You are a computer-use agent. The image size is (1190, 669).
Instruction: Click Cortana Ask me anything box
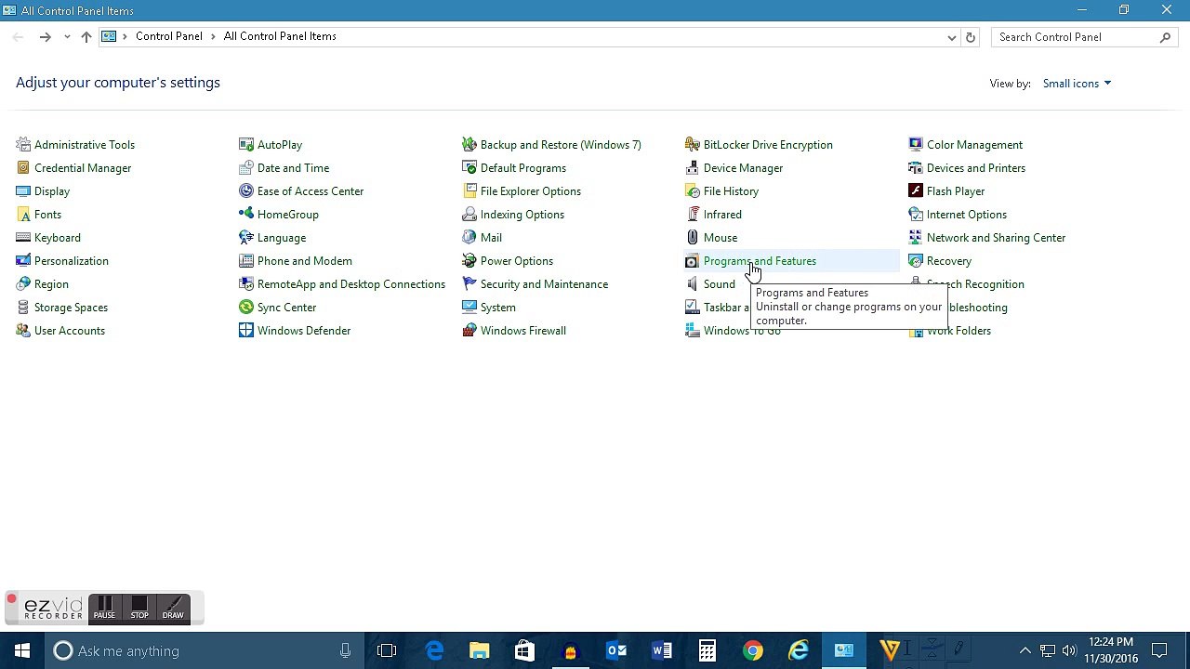pyautogui.click(x=205, y=650)
